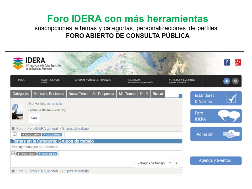Click the Salir logout button

click(x=34, y=118)
